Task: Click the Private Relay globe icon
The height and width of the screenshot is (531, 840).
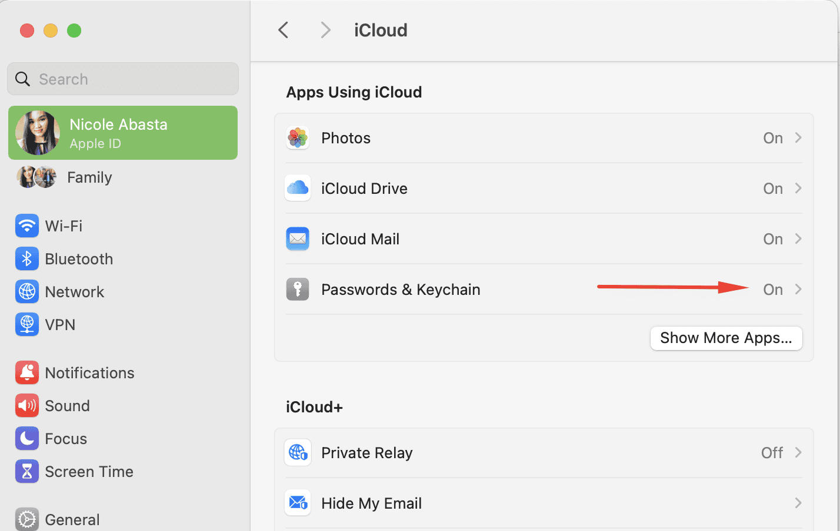Action: (x=298, y=453)
